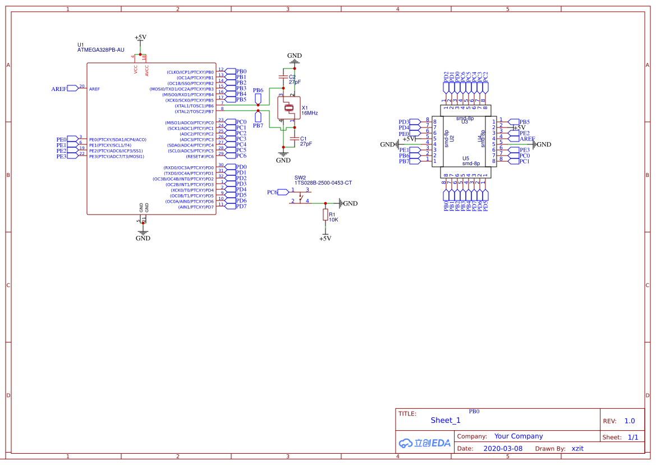Click the SW2 designator label

coord(300,177)
